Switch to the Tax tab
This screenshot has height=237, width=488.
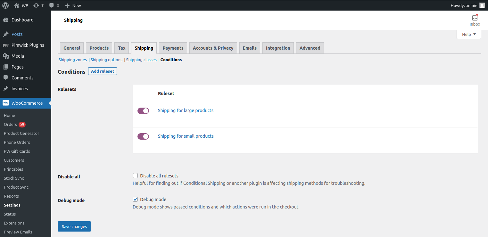point(122,48)
